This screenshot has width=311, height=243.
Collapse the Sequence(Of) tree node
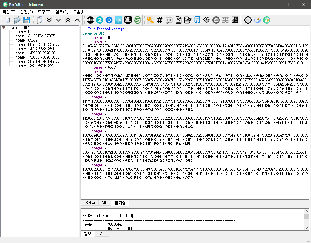click(x=4, y=28)
